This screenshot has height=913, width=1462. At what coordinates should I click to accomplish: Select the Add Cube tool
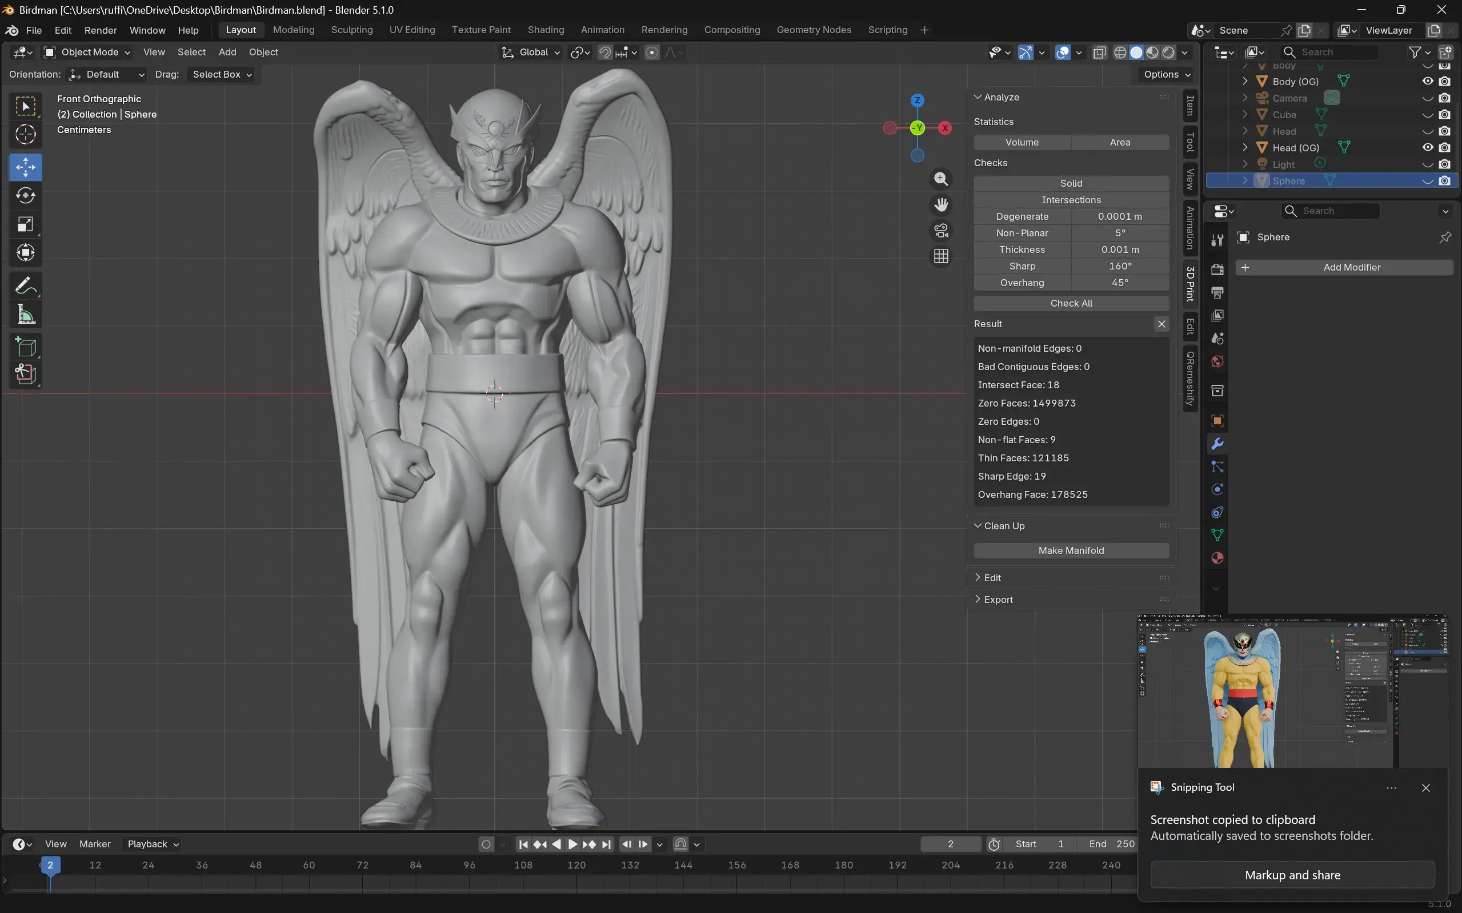(25, 347)
